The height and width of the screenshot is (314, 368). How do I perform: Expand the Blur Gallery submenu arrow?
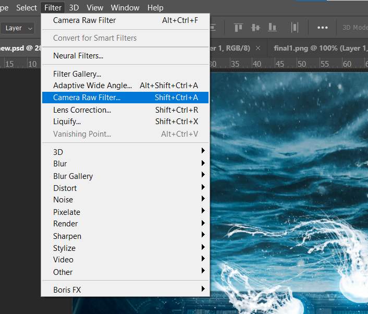click(203, 176)
